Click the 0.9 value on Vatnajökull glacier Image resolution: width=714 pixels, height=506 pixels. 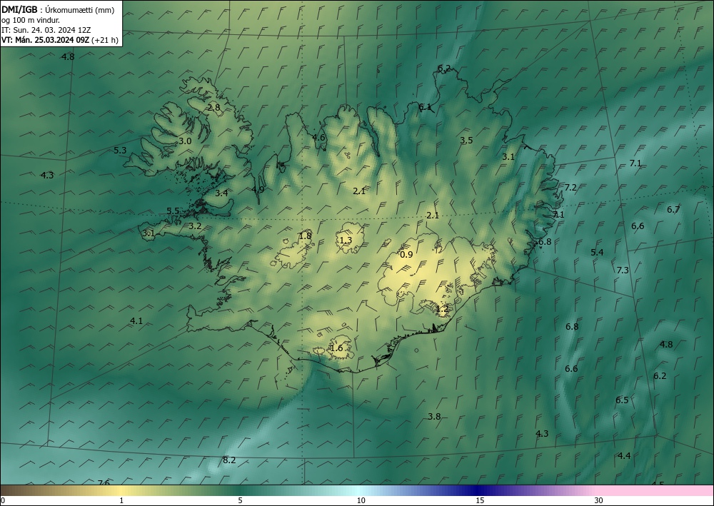coord(406,254)
